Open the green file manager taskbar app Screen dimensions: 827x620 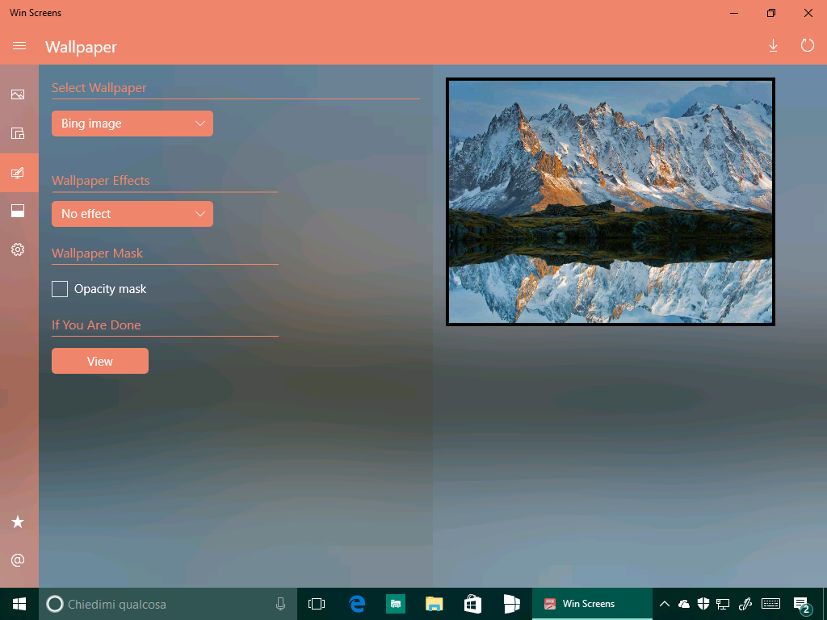396,604
